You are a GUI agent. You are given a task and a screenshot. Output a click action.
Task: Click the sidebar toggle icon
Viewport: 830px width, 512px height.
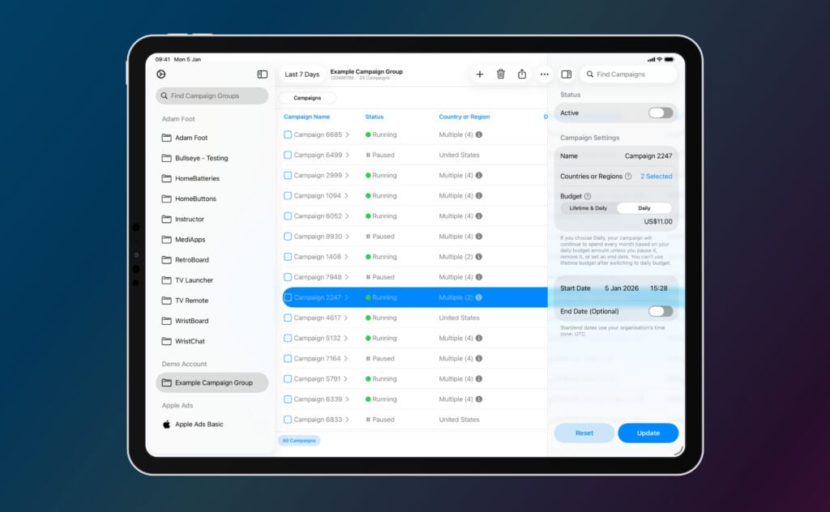point(262,74)
